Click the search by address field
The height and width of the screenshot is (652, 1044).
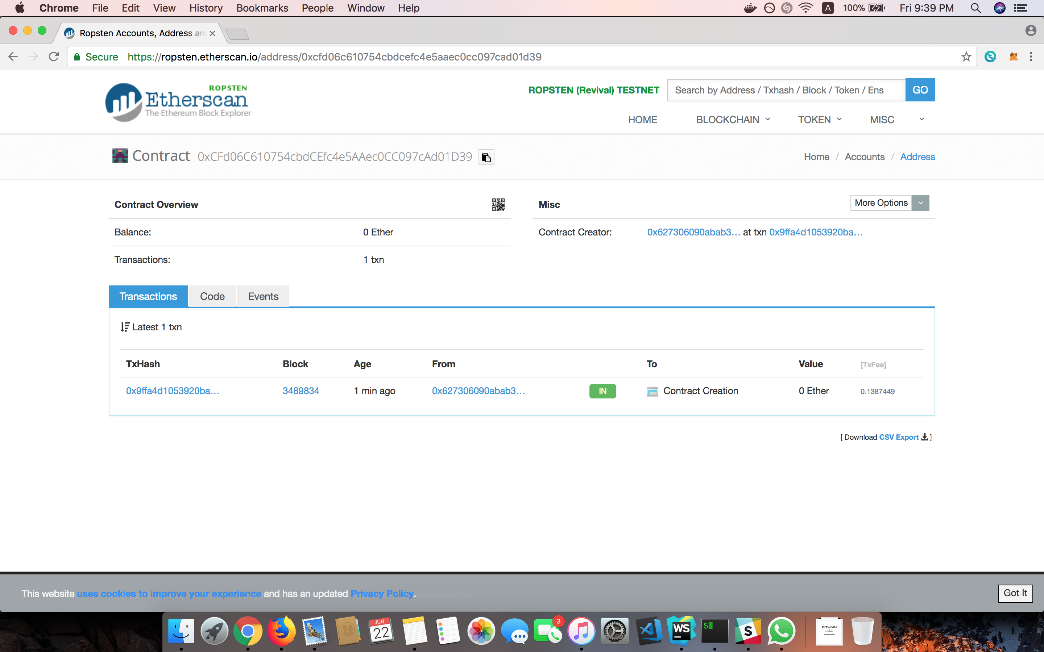point(786,90)
